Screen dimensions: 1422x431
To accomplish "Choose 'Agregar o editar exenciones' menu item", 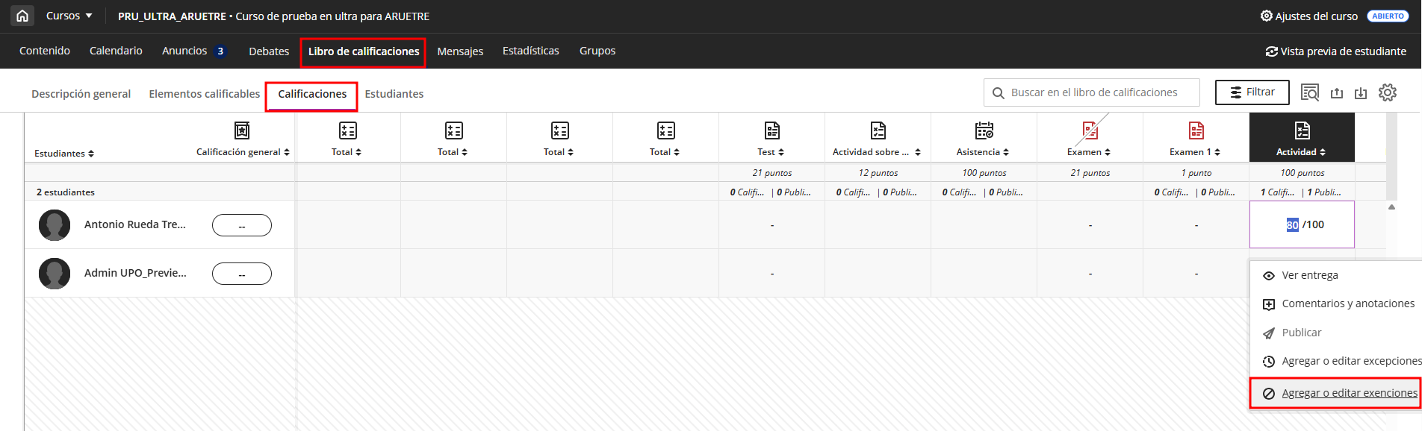I will (x=1349, y=393).
